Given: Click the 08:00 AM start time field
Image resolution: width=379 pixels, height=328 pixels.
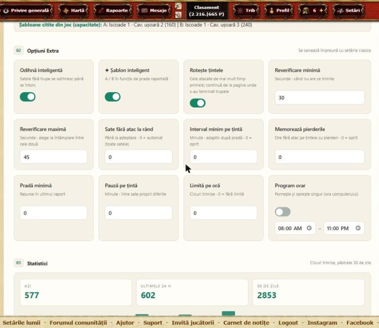Looking at the screenshot, I should (x=295, y=228).
